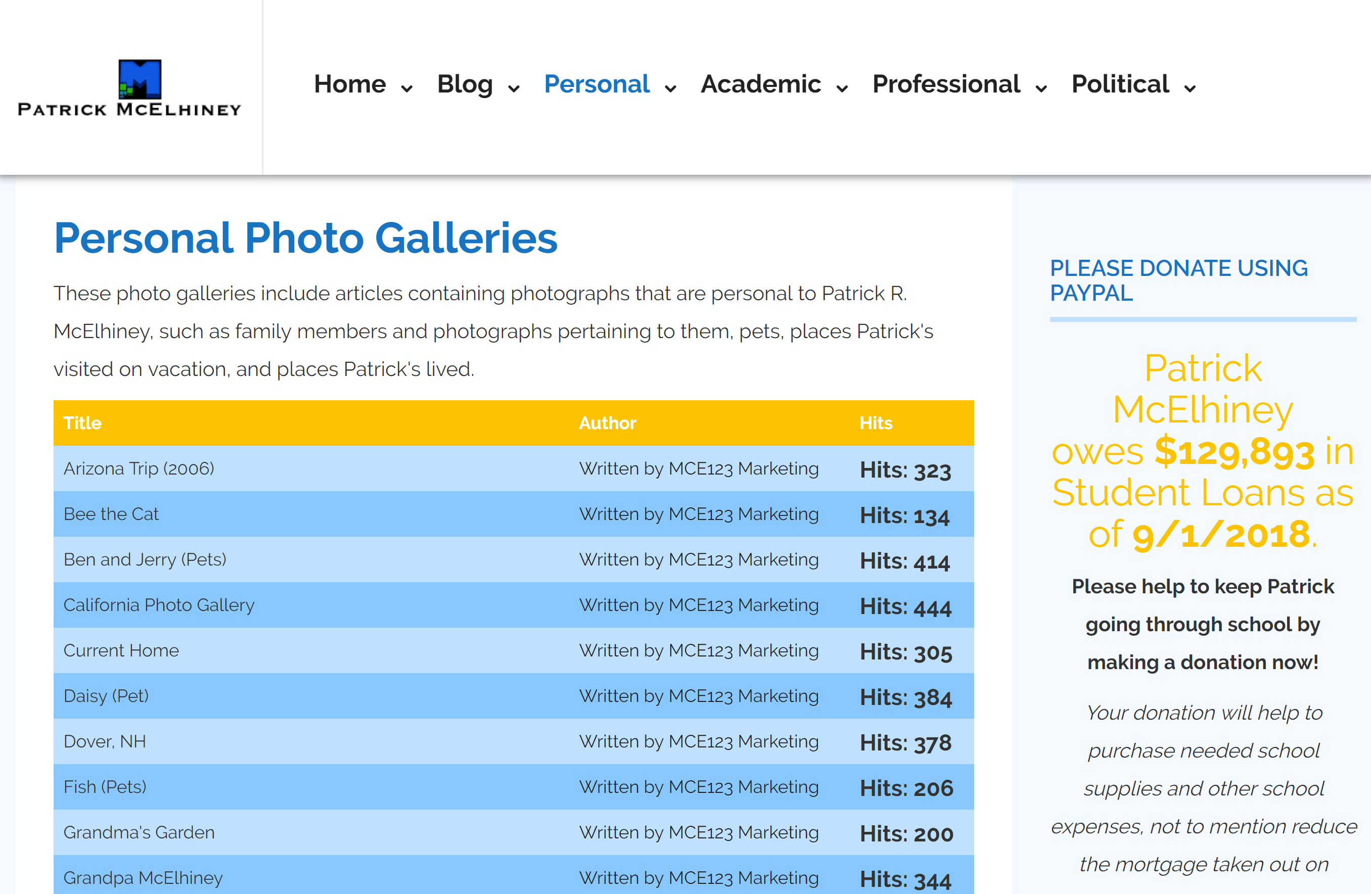Sort table by Author column header
The image size is (1371, 894).
[x=607, y=423]
